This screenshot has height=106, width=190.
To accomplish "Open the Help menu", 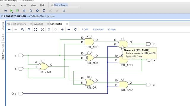I will (43, 5).
